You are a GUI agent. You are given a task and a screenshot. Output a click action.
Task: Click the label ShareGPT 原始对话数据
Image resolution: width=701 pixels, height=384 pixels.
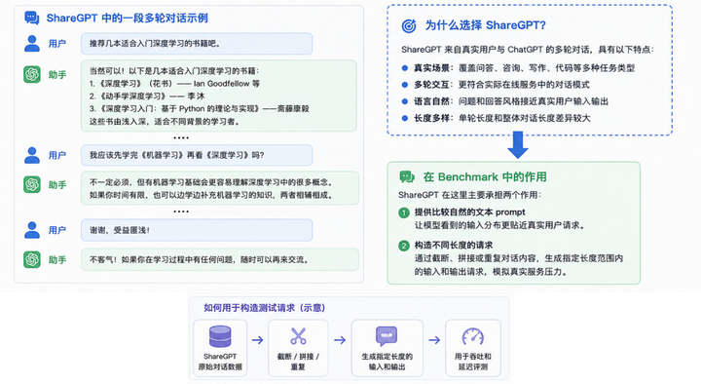(220, 362)
